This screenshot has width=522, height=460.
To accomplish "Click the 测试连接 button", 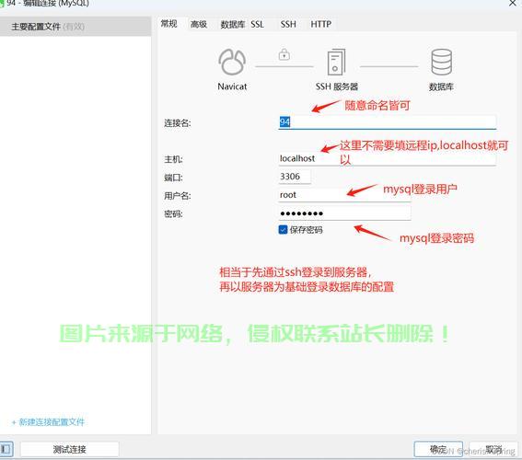I will pos(70,449).
